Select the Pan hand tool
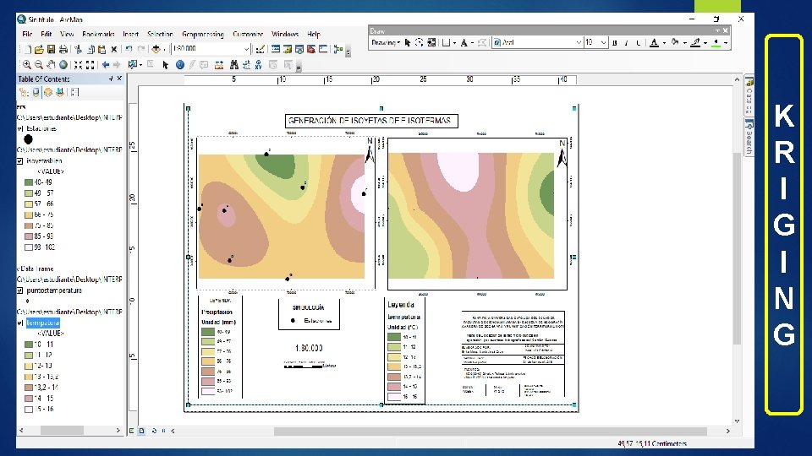The height and width of the screenshot is (456, 812). 52,64
